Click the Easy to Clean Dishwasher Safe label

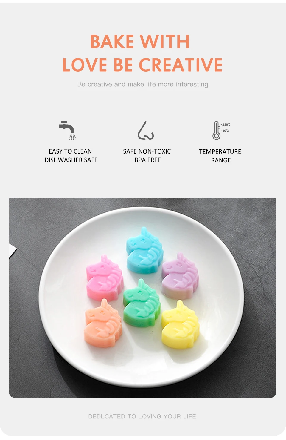[x=71, y=156]
